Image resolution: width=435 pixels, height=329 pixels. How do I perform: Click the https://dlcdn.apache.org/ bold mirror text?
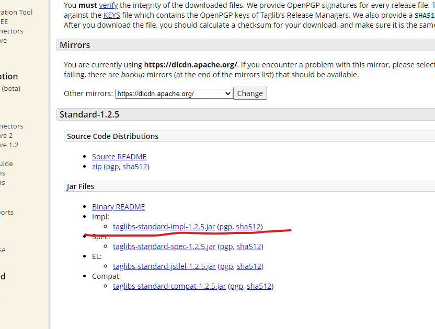[x=191, y=65]
